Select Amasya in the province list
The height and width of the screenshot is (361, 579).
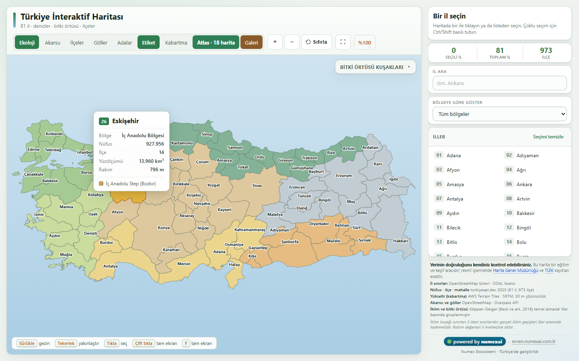click(465, 184)
